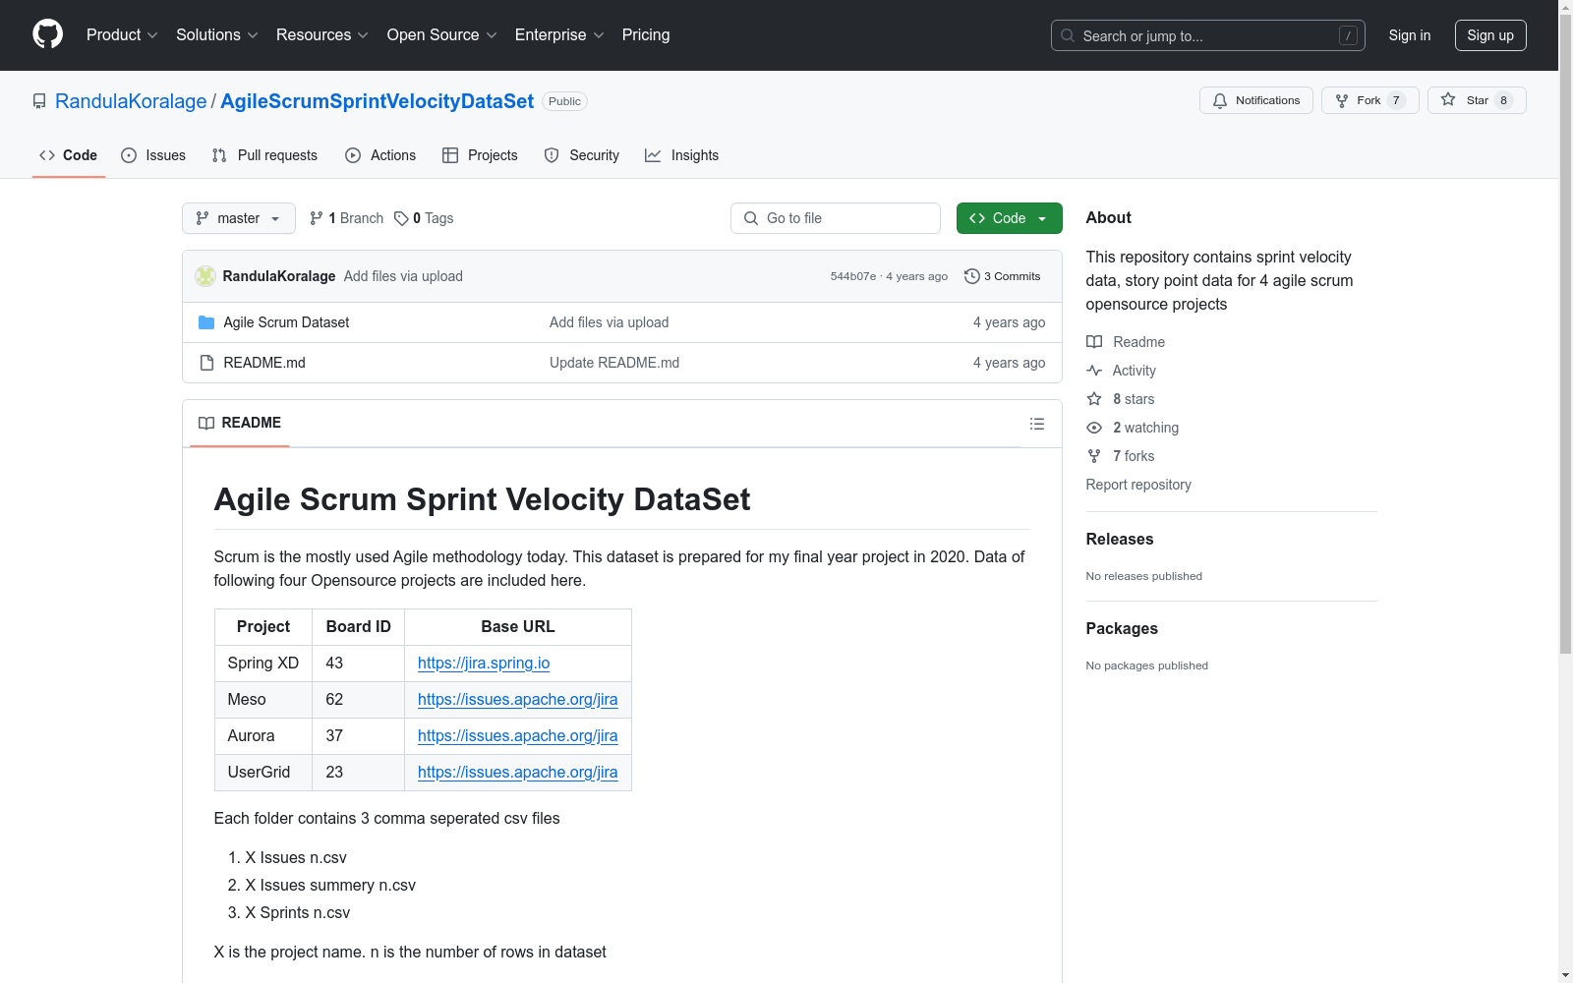The height and width of the screenshot is (983, 1573).
Task: Fork this repository
Action: [x=1370, y=100]
